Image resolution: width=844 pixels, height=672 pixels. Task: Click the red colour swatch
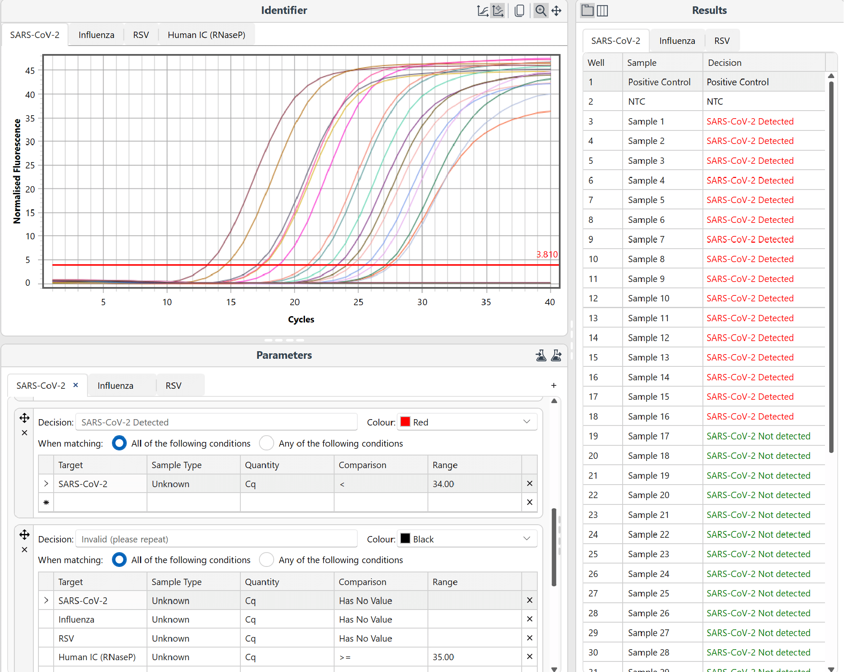tap(405, 422)
